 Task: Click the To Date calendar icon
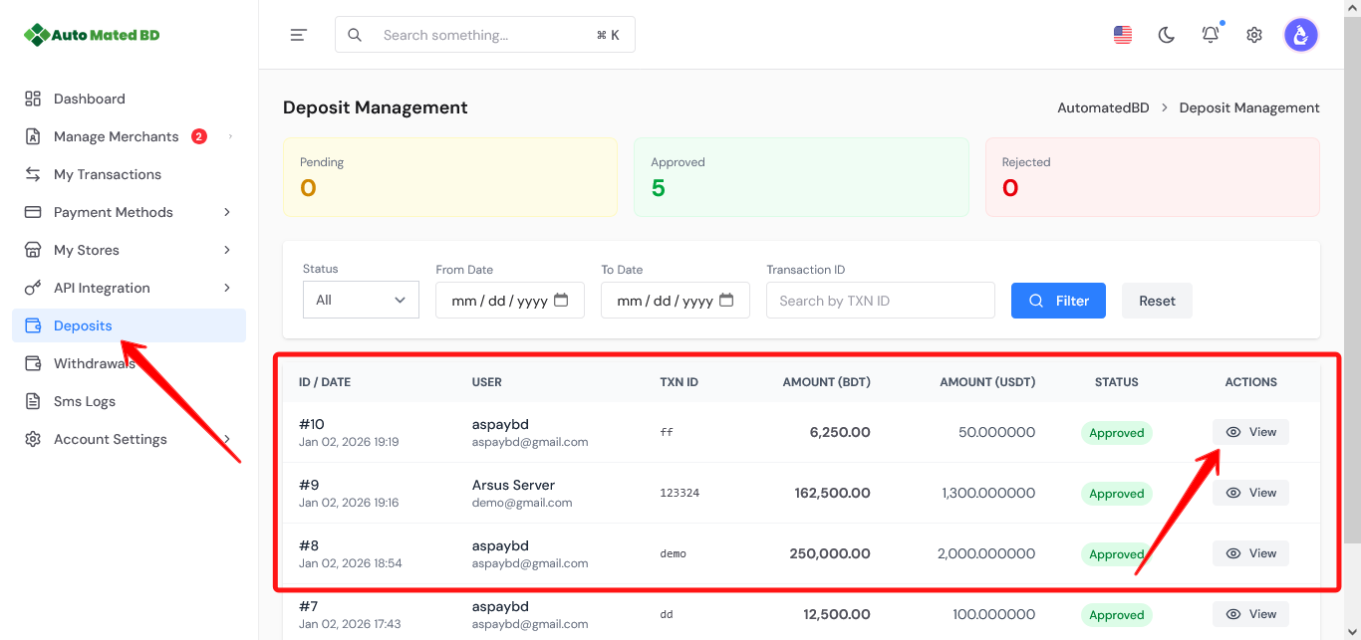pos(726,300)
